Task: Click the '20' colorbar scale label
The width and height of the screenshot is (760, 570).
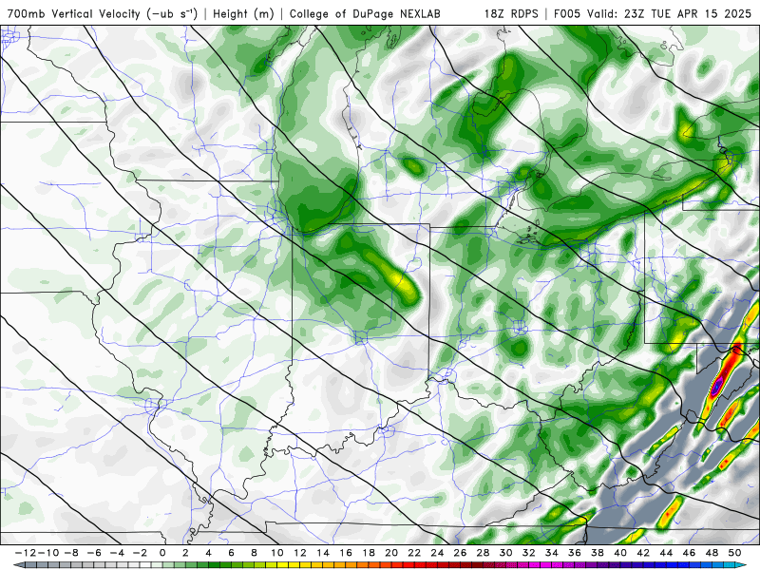Action: pyautogui.click(x=391, y=553)
